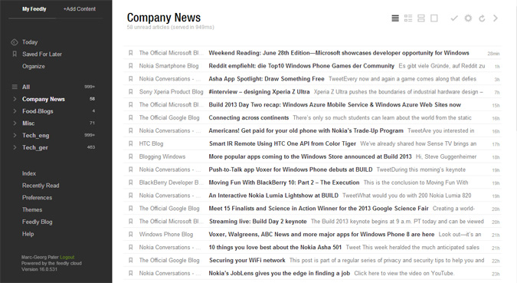Save the Moving Fun With BlackBerry 10 article
The height and width of the screenshot is (283, 517).
coord(130,183)
